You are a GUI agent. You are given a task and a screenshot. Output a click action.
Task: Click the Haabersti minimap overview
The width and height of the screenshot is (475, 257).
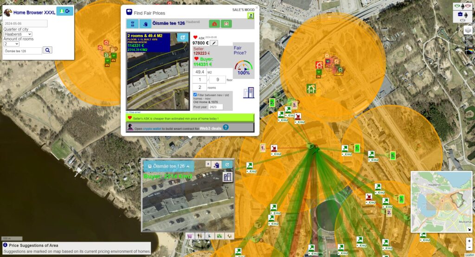pyautogui.click(x=442, y=201)
